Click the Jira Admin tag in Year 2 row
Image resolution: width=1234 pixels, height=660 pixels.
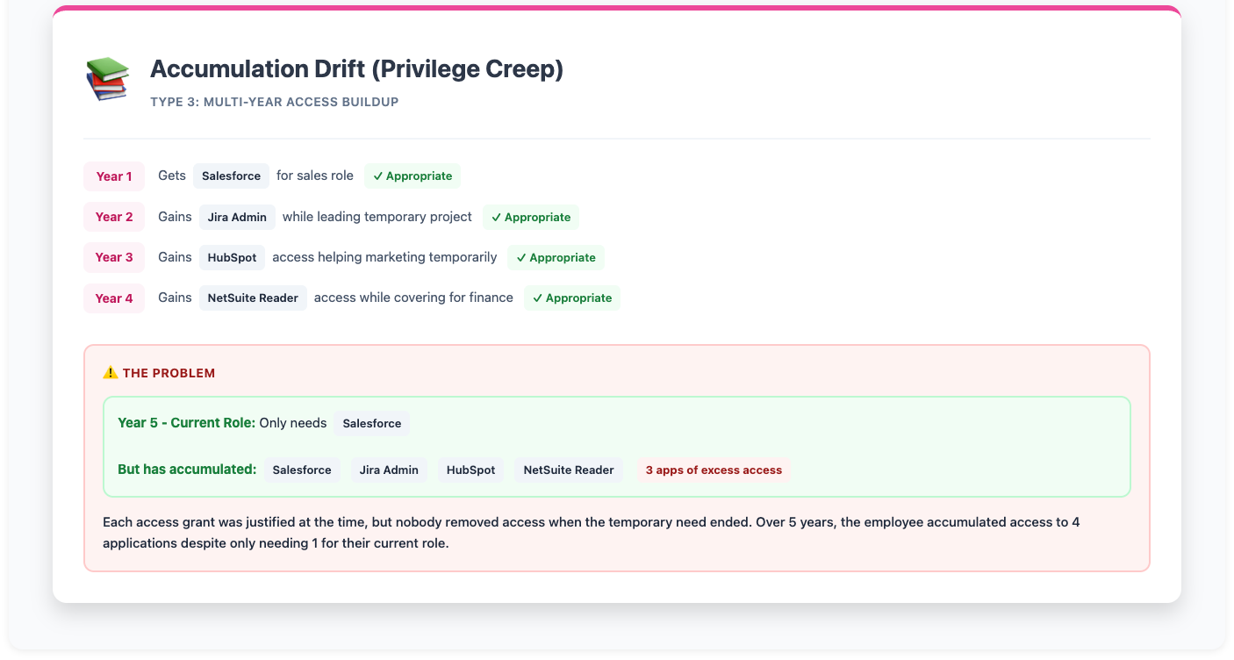coord(237,217)
